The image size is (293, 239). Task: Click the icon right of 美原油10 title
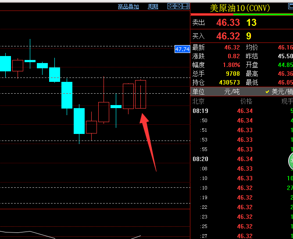click(290, 7)
